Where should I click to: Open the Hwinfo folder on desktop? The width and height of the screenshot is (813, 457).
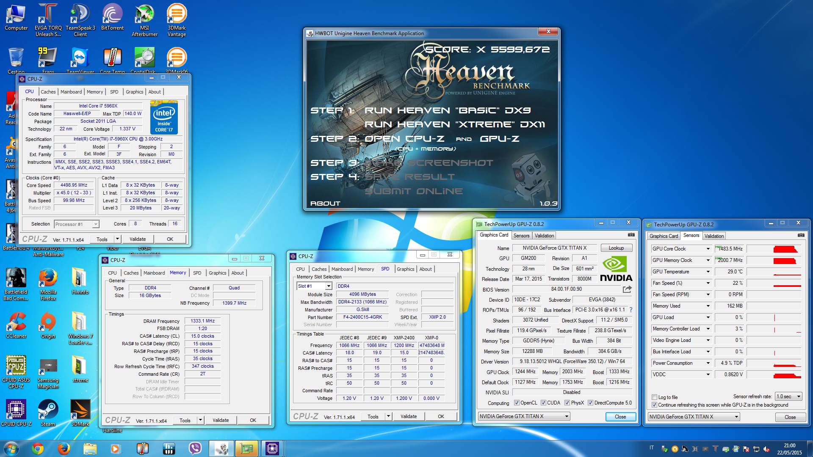tap(80, 281)
